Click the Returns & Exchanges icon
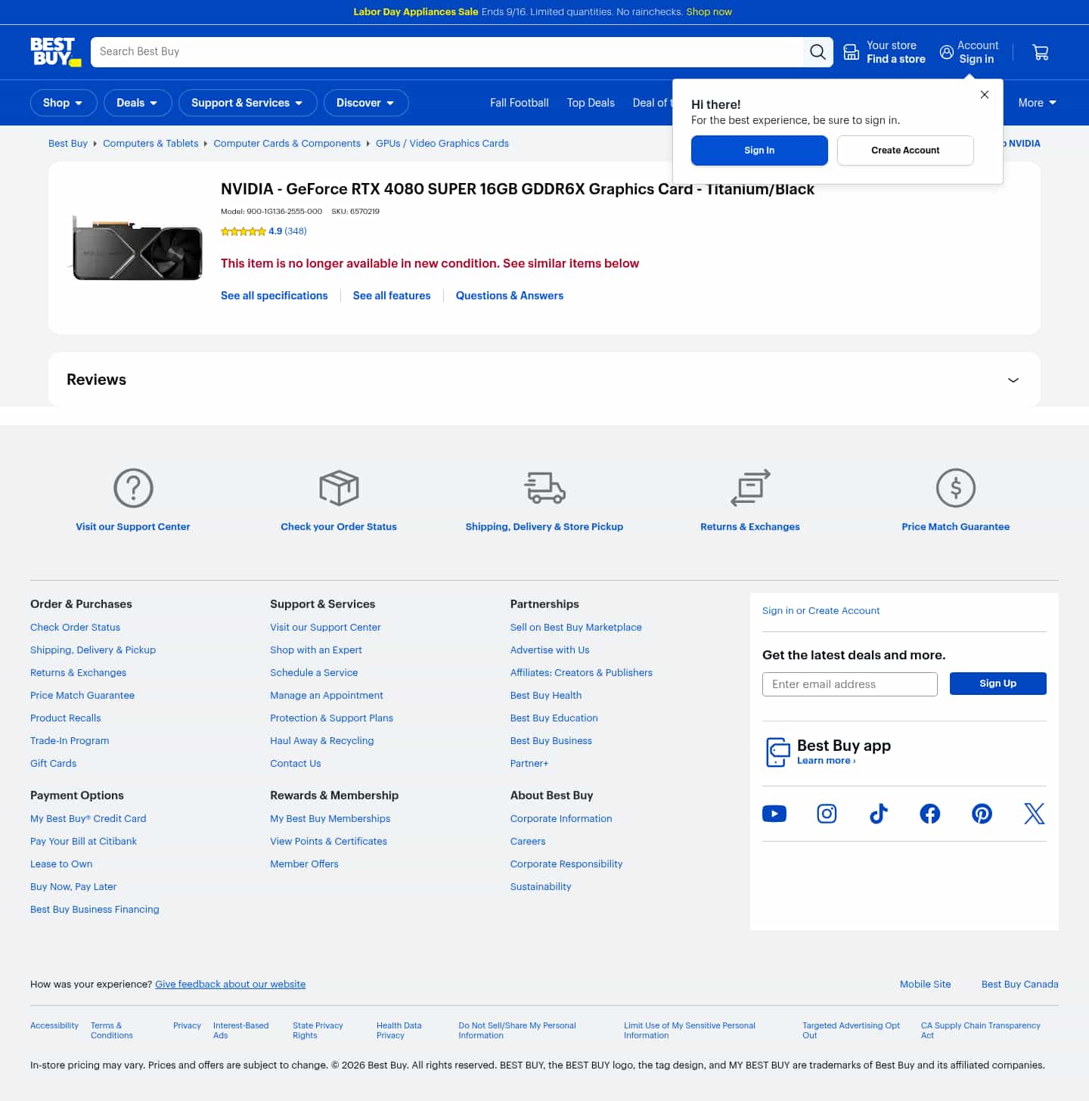Screen dimensions: 1089x1101 click(x=750, y=488)
